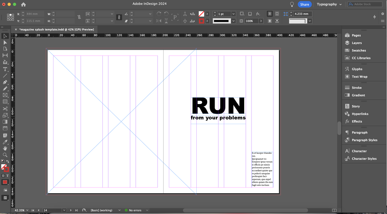Switch to magazine splash template.indd tab
This screenshot has height=214, width=387.
pyautogui.click(x=57, y=30)
